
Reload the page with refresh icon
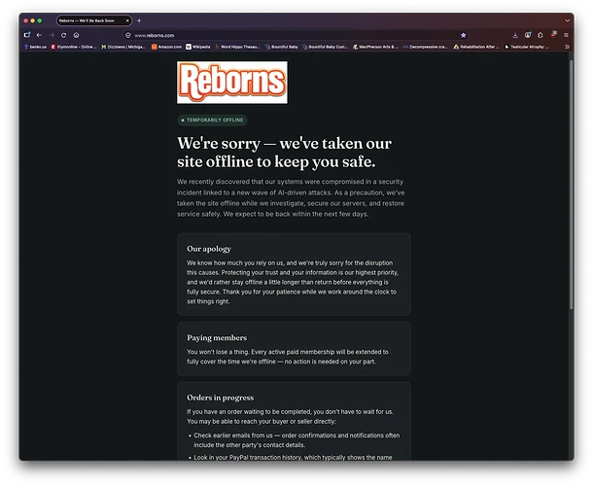[x=63, y=35]
